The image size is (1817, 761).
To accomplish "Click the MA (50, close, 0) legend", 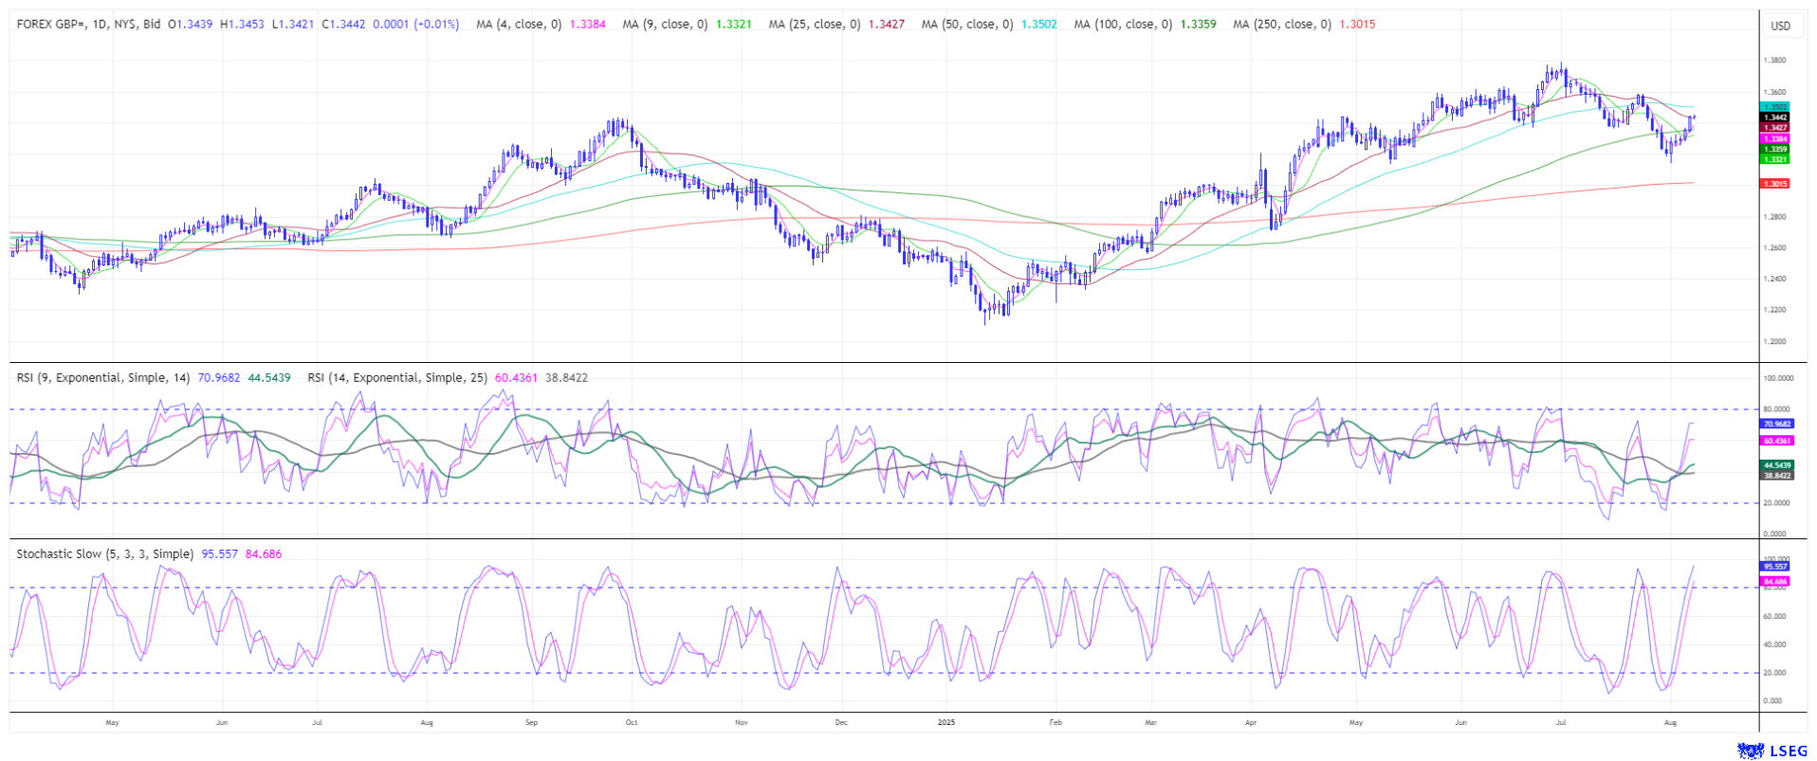I will (x=966, y=24).
